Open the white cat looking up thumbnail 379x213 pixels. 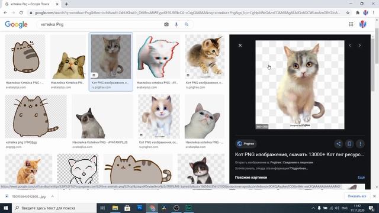pyautogui.click(x=204, y=116)
